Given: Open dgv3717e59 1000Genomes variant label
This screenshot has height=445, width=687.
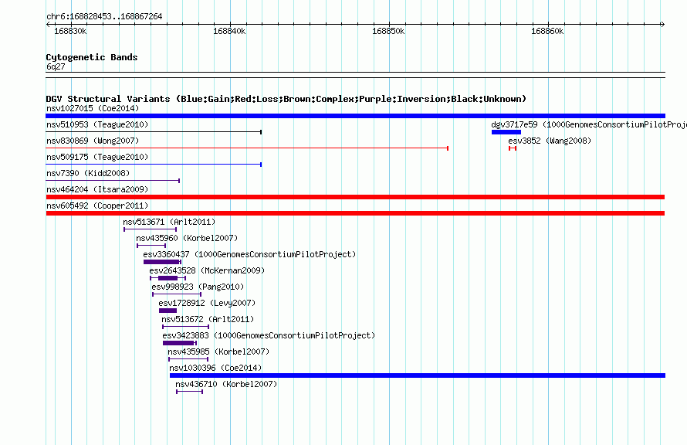Looking at the screenshot, I should [589, 124].
